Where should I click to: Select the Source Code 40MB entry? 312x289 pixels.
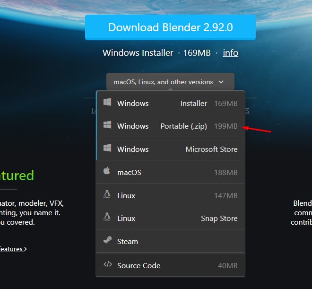tap(170, 265)
